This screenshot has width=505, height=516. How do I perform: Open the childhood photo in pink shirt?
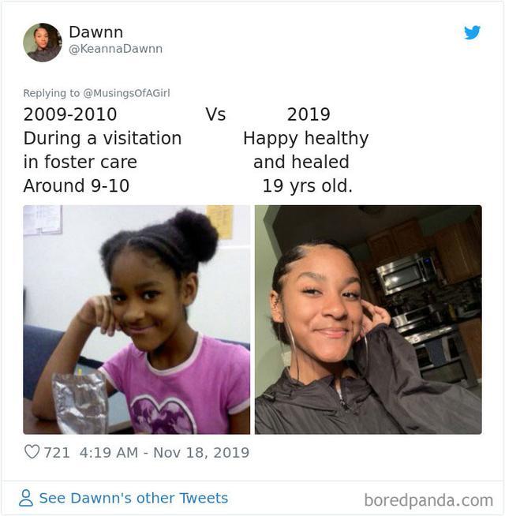point(137,320)
